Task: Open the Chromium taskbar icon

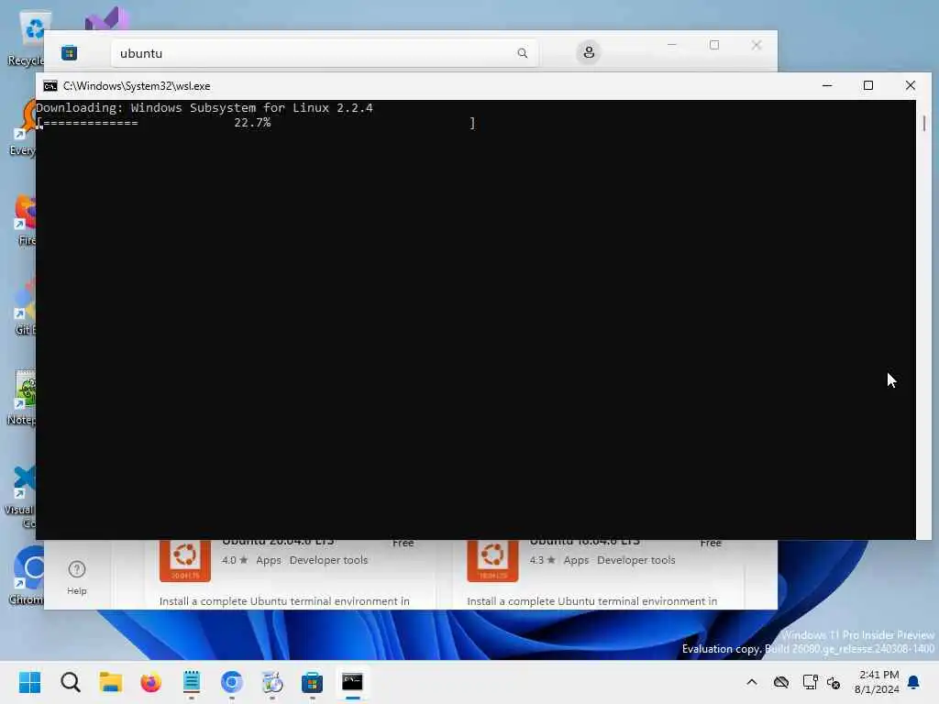Action: click(232, 682)
